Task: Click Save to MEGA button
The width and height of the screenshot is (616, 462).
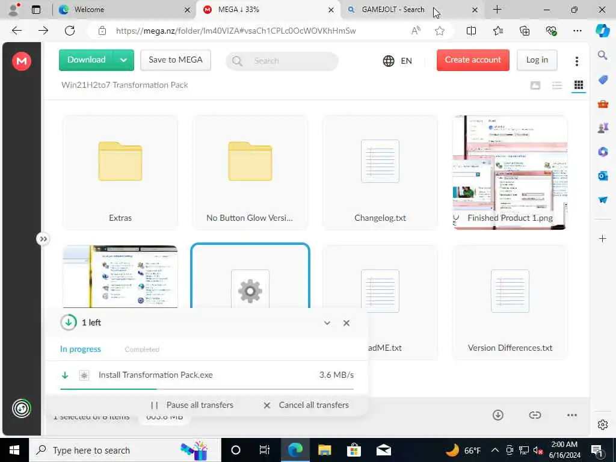Action: click(176, 60)
